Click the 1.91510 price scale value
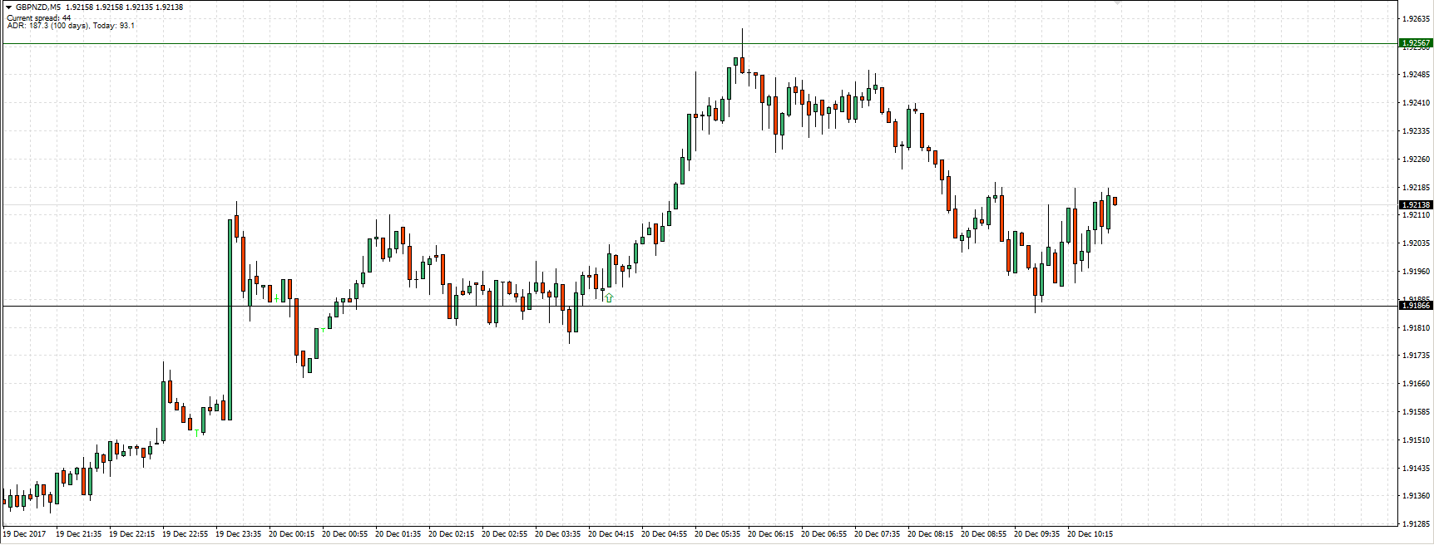Viewport: 1434px width, 545px height. click(1417, 440)
